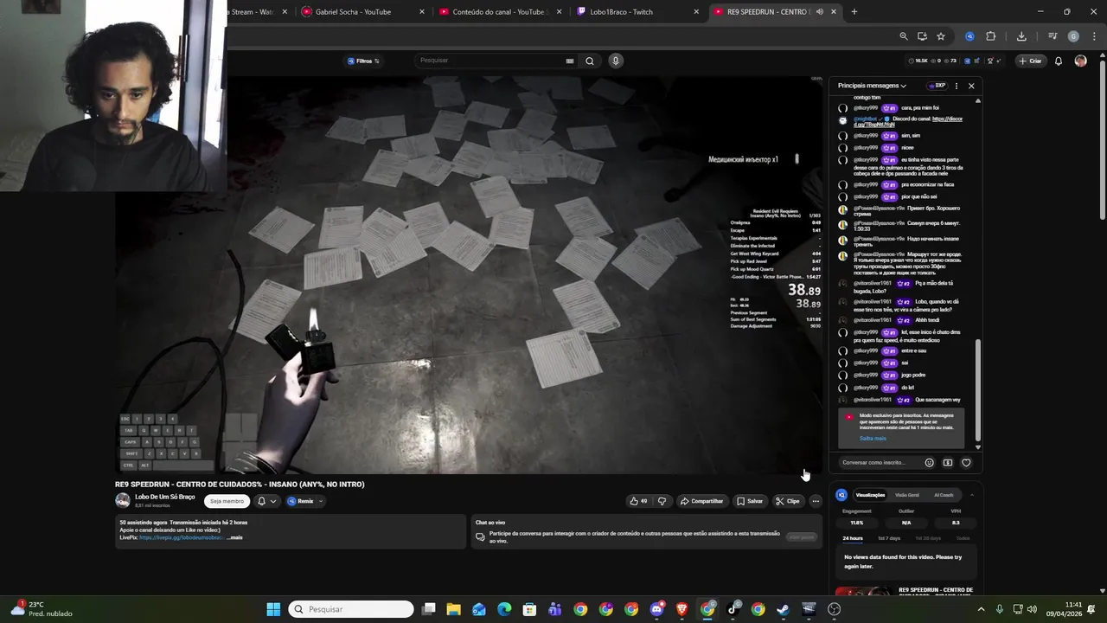Click the taskbar Pesquisar search box
Viewport: 1107px width, 623px height.
350,609
